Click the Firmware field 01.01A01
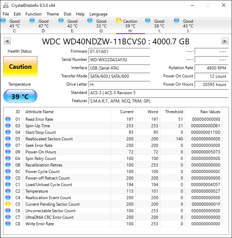Screen dimensions: 232x238 (119, 52)
